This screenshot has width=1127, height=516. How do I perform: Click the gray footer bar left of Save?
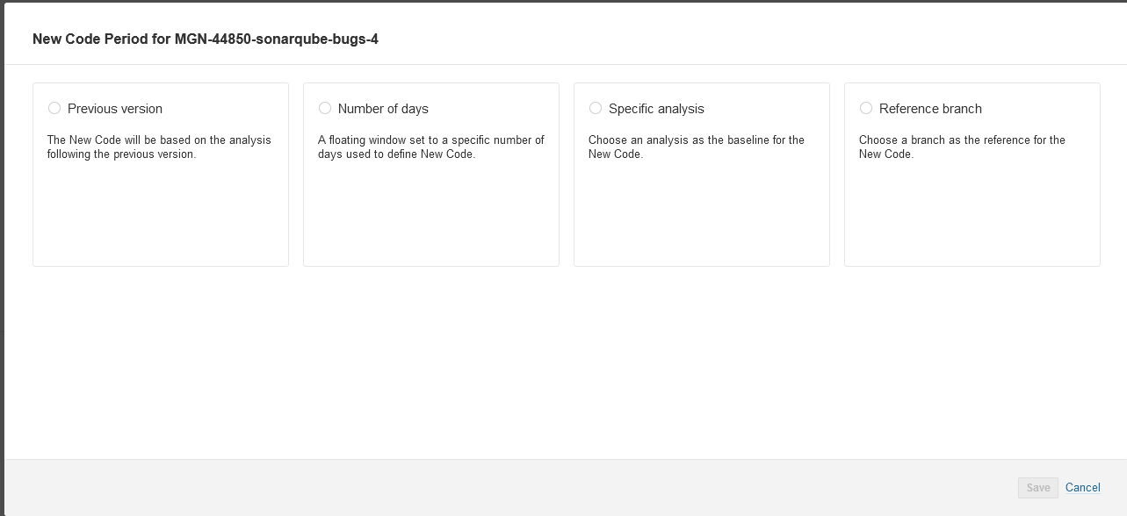509,488
